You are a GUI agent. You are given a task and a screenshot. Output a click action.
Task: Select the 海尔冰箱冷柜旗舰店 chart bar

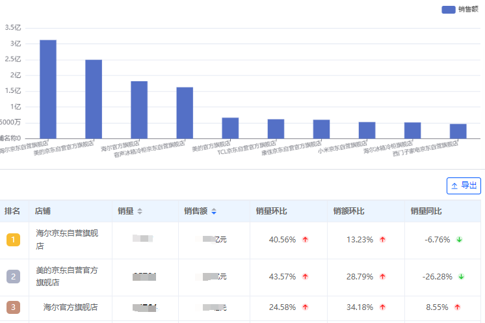click(413, 131)
